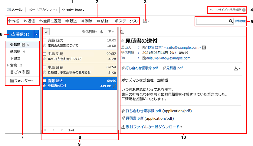Star the ご連絡：事務所移転のお知らせ mail

[44, 72]
